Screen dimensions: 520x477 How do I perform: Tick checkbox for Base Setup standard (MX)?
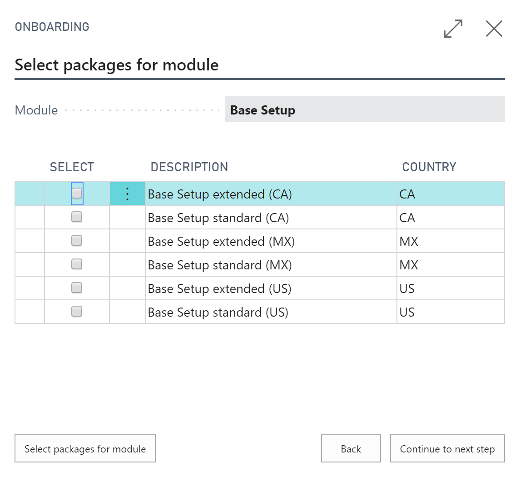(77, 264)
